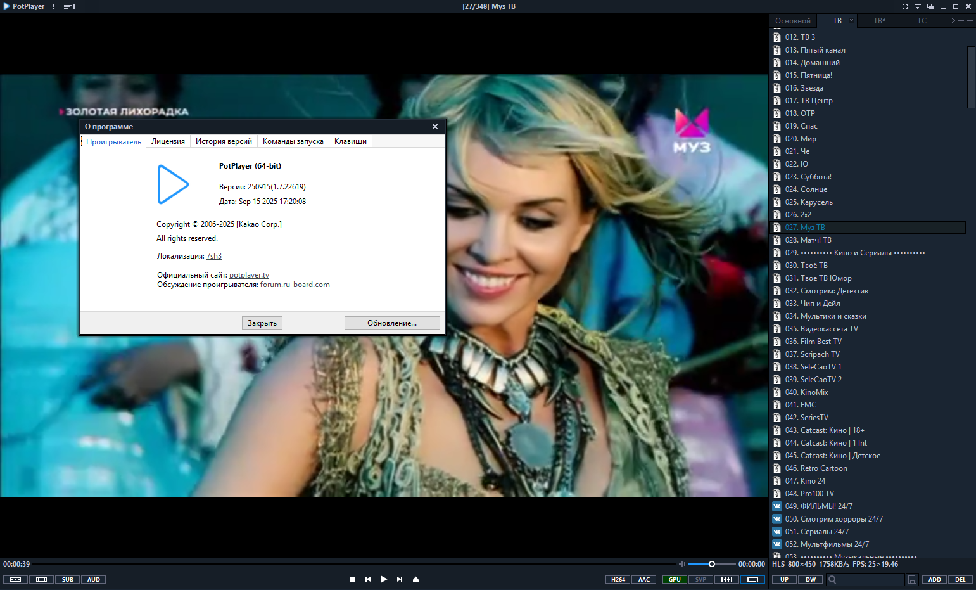Mute audio via the speaker icon
The width and height of the screenshot is (976, 590).
pos(681,564)
